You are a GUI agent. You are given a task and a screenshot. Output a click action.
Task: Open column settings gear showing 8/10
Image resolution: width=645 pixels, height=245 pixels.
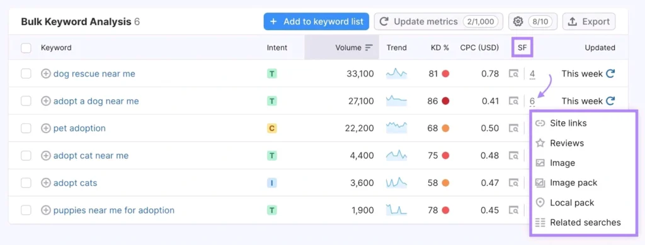point(533,21)
